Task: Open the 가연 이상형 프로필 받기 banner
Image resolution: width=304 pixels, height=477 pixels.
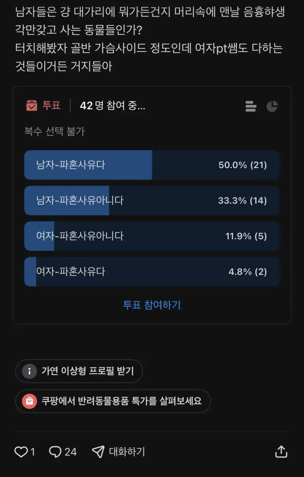Action: tap(87, 371)
